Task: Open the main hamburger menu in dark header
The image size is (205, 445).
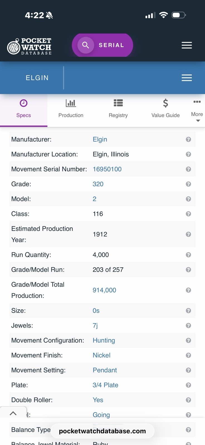Action: (187, 45)
